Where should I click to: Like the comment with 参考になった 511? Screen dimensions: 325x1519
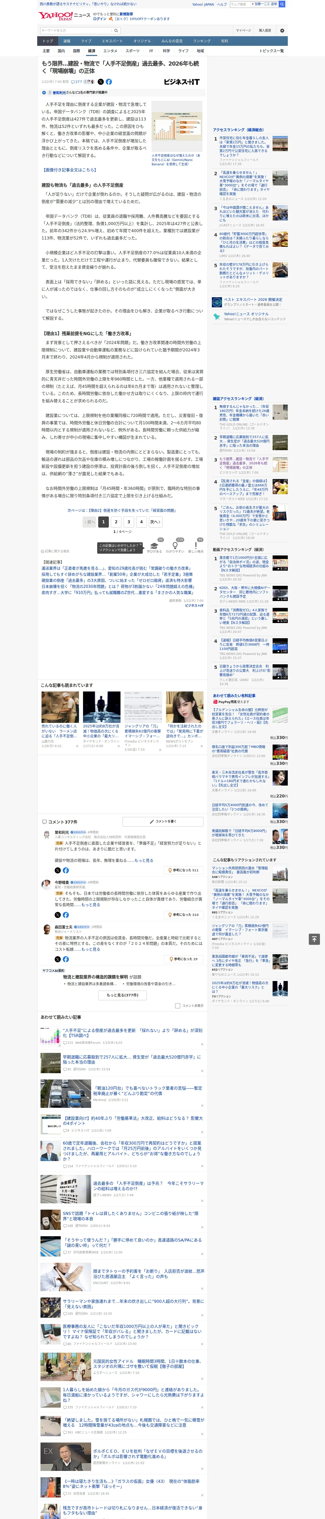coord(184,870)
